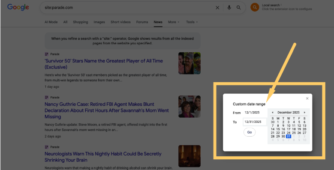
Task: Switch to the Images tab
Action: [99, 22]
